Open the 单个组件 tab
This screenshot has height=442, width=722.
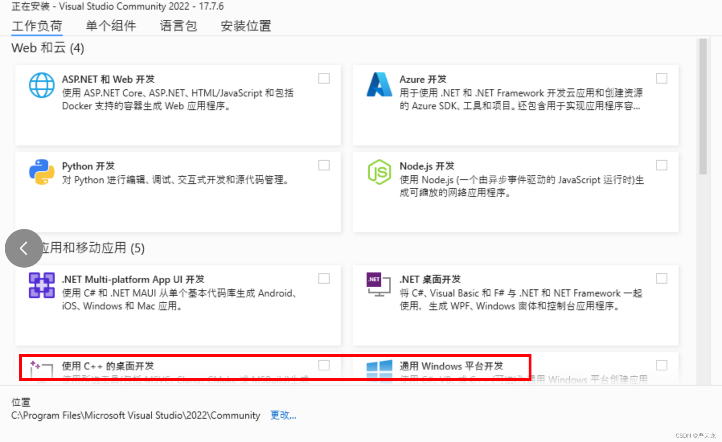click(x=111, y=26)
